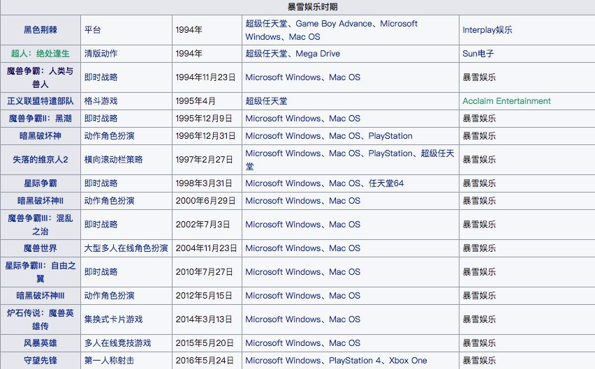Viewport: 595px width, 369px height.
Task: Follow the 多人在线竞技游戏 genre link
Action: coord(117,343)
